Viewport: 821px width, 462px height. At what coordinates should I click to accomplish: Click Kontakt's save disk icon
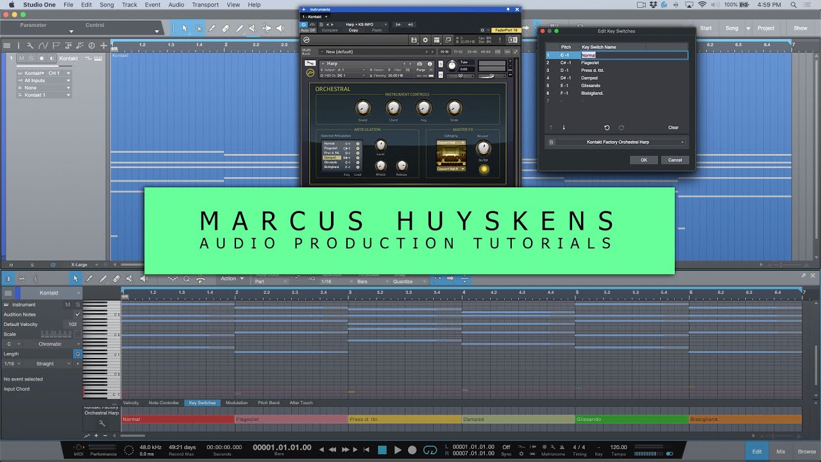(x=414, y=40)
